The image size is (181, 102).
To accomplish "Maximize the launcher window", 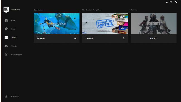I will click(171, 2).
